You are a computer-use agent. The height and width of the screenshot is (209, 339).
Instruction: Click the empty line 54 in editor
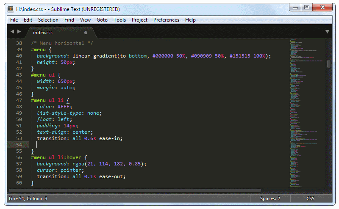coord(159,145)
